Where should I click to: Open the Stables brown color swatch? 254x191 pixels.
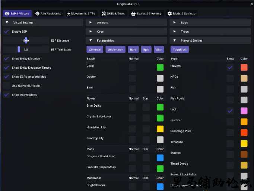click(244, 155)
